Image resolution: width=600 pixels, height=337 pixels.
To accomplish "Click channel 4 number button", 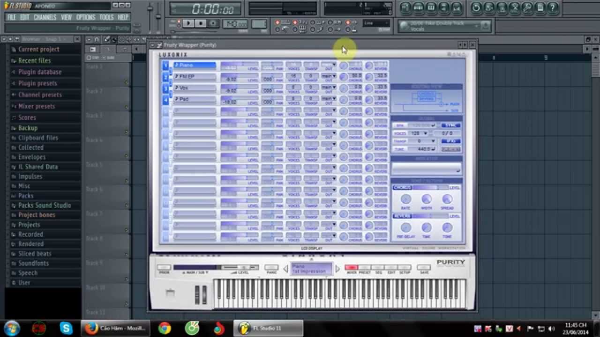I will [165, 100].
